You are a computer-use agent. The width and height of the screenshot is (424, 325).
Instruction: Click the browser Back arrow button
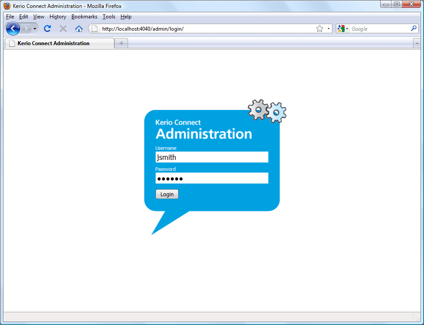13,28
